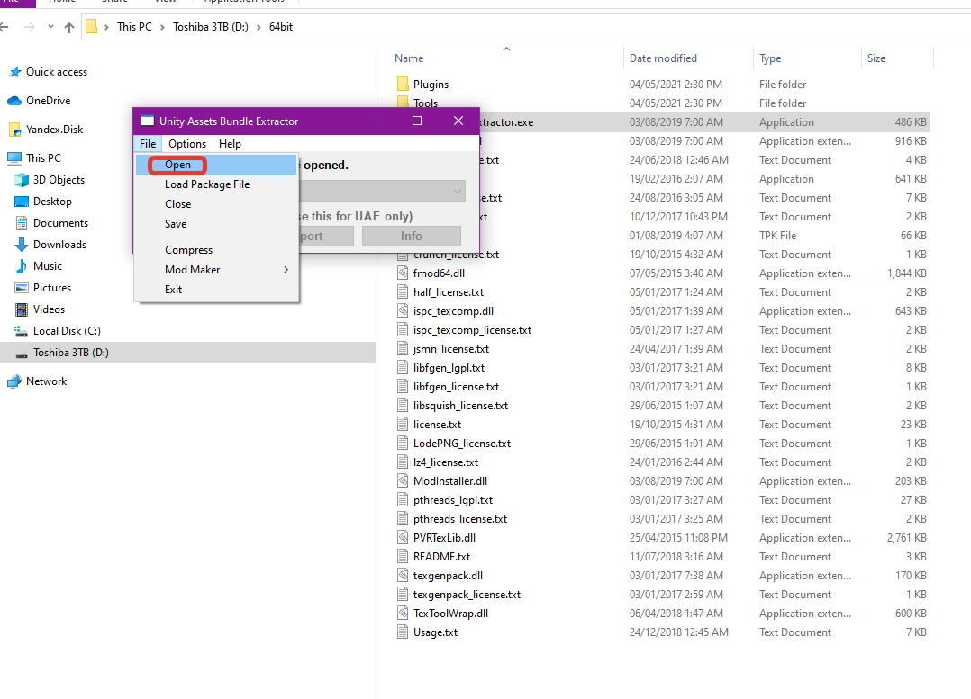Viewport: 971px width, 699px height.
Task: Select ModInstaller.dll file
Action: coord(661,481)
